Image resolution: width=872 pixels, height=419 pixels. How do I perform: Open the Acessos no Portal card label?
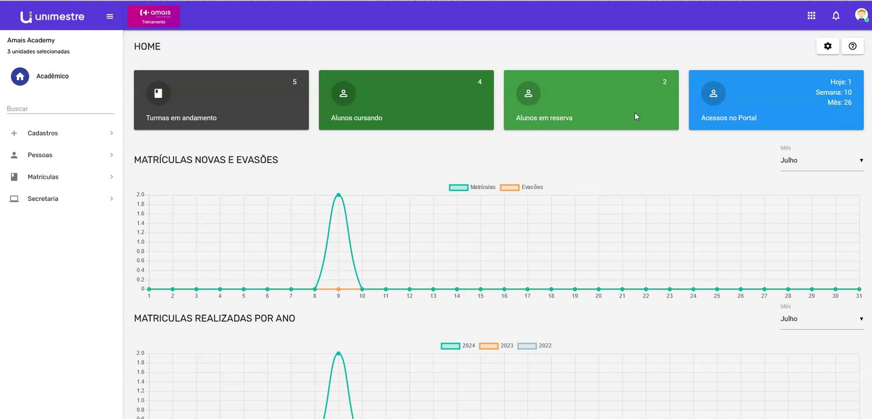[x=729, y=118]
